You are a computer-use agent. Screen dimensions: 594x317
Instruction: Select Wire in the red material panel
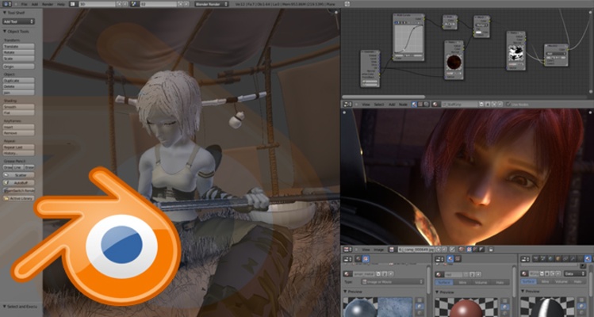[463, 282]
